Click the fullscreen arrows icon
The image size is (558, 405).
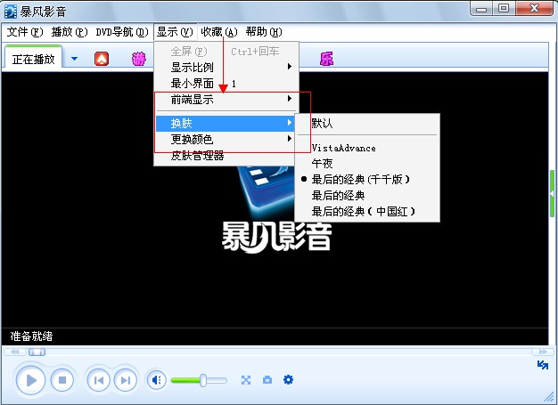click(x=246, y=380)
